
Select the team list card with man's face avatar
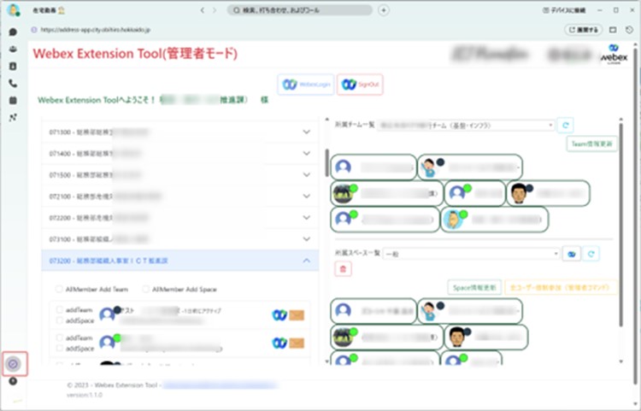(x=548, y=193)
